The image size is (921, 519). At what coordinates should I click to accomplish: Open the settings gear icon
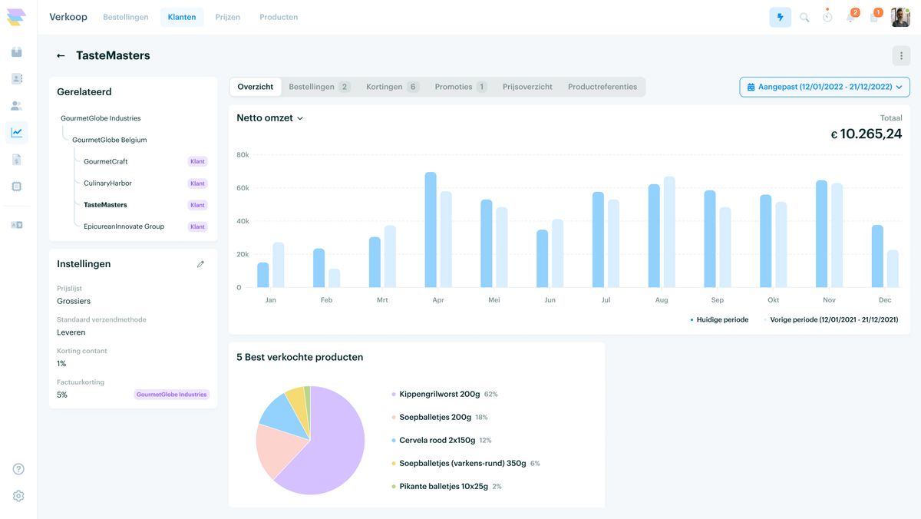click(x=18, y=496)
